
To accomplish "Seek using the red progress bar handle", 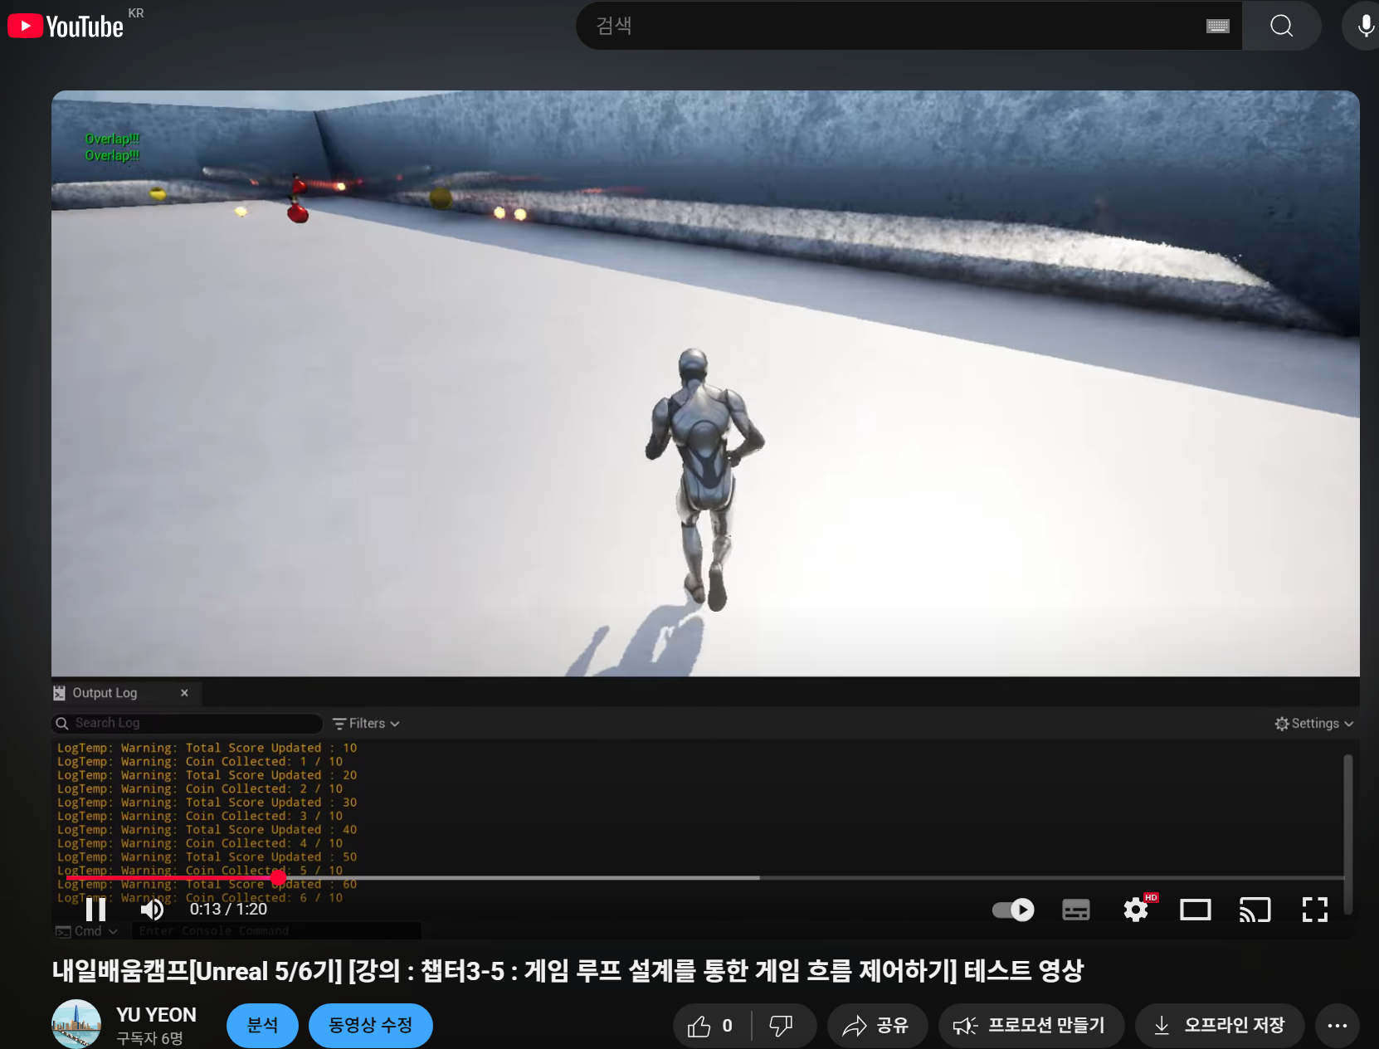I will tap(278, 877).
